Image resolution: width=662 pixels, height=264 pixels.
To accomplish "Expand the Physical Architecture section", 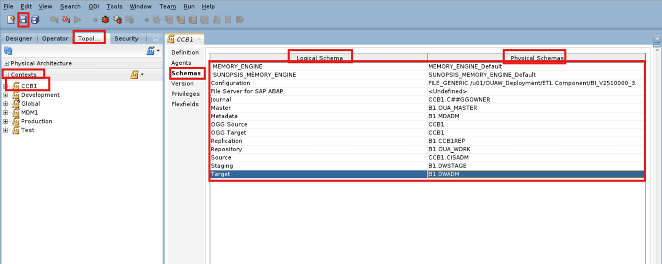I will click(x=6, y=64).
